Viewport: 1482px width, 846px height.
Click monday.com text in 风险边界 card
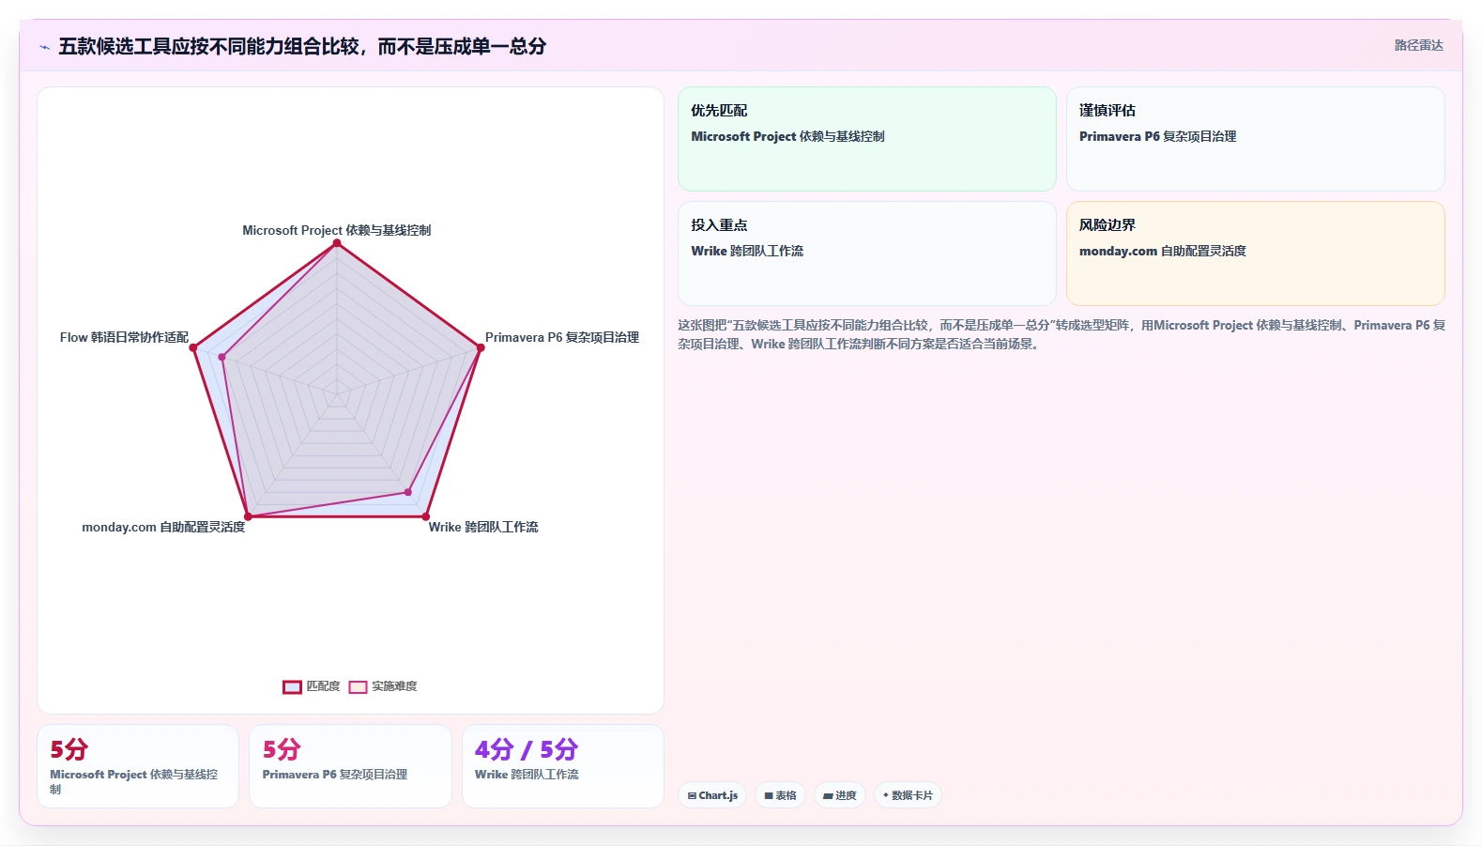pos(1162,251)
